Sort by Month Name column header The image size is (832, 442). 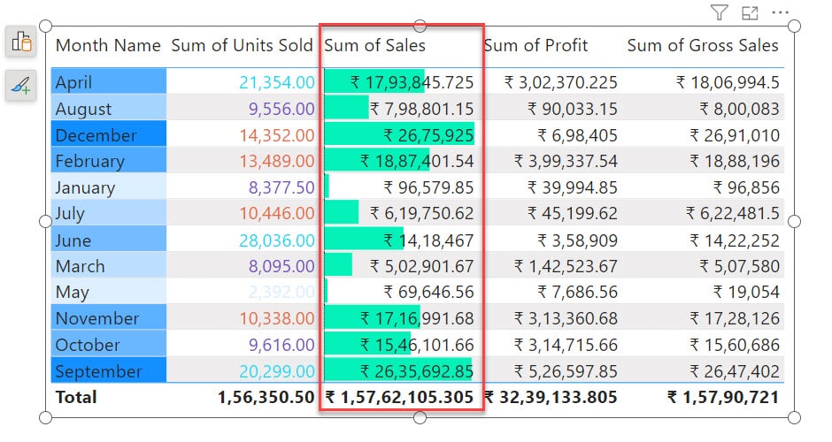point(108,46)
